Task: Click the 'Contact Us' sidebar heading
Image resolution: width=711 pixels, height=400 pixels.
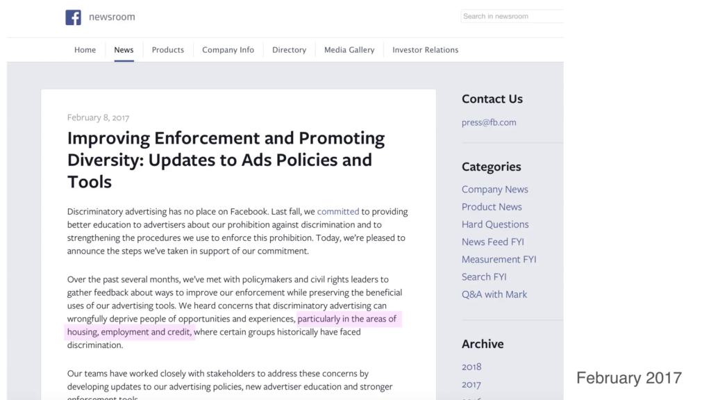Action: pyautogui.click(x=492, y=99)
